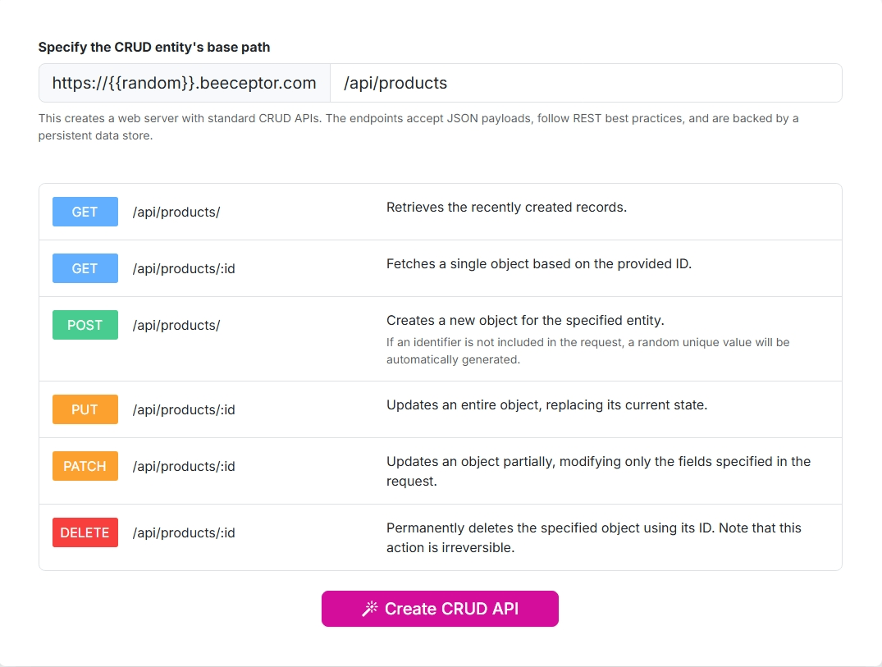Click the https://{{random}}.beeceptor.com domain prefix
Image resolution: width=882 pixels, height=667 pixels.
(185, 83)
